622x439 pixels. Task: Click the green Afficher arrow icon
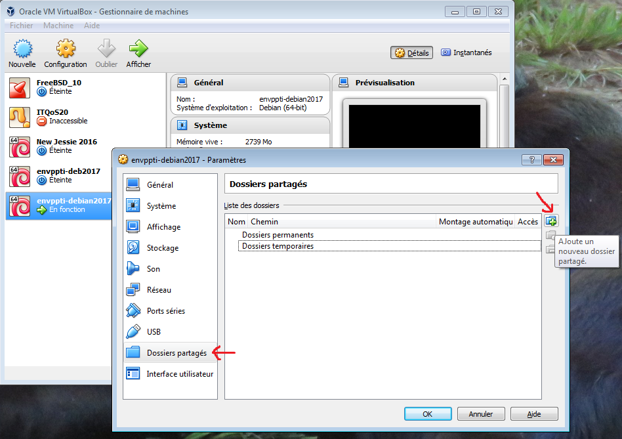tap(138, 50)
